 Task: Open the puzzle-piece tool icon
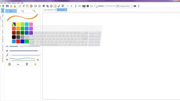pyautogui.click(x=44, y=6)
